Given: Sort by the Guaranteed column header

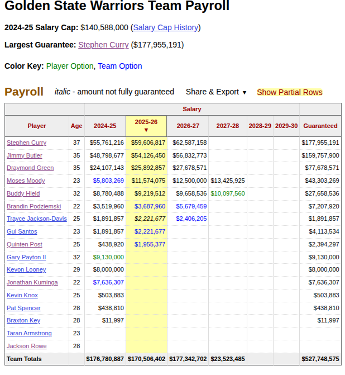Looking at the screenshot, I should tap(320, 126).
